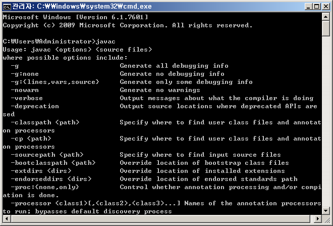
Task: Click the '-extdirs <dirs>' option text
Action: click(x=41, y=171)
